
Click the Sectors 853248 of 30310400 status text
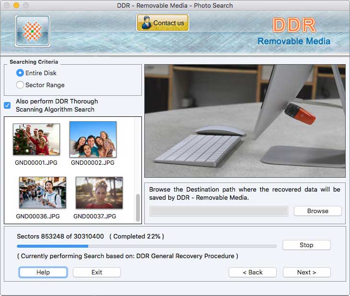tap(60, 236)
